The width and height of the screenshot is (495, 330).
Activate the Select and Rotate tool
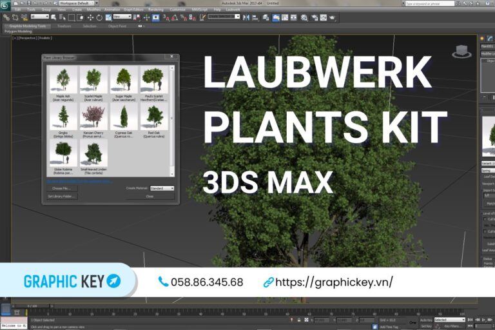tap(99, 17)
